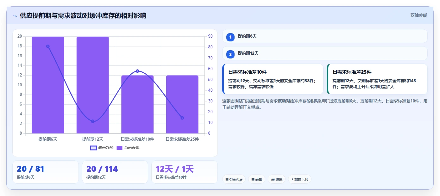Click the chart title 供应提前期与需求波动对缓冲库存的相对影响

point(83,15)
